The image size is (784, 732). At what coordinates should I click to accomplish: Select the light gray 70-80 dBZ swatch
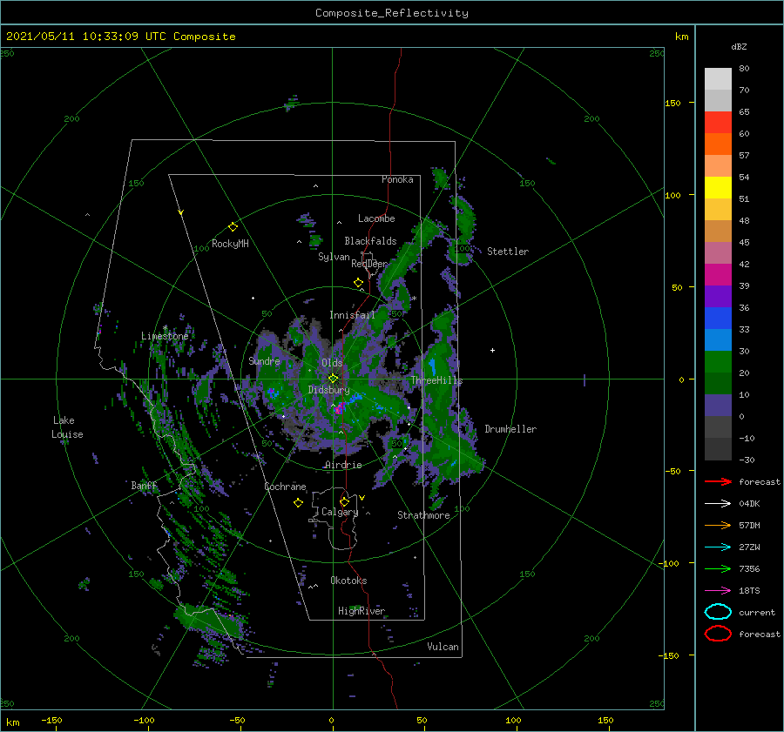point(718,78)
